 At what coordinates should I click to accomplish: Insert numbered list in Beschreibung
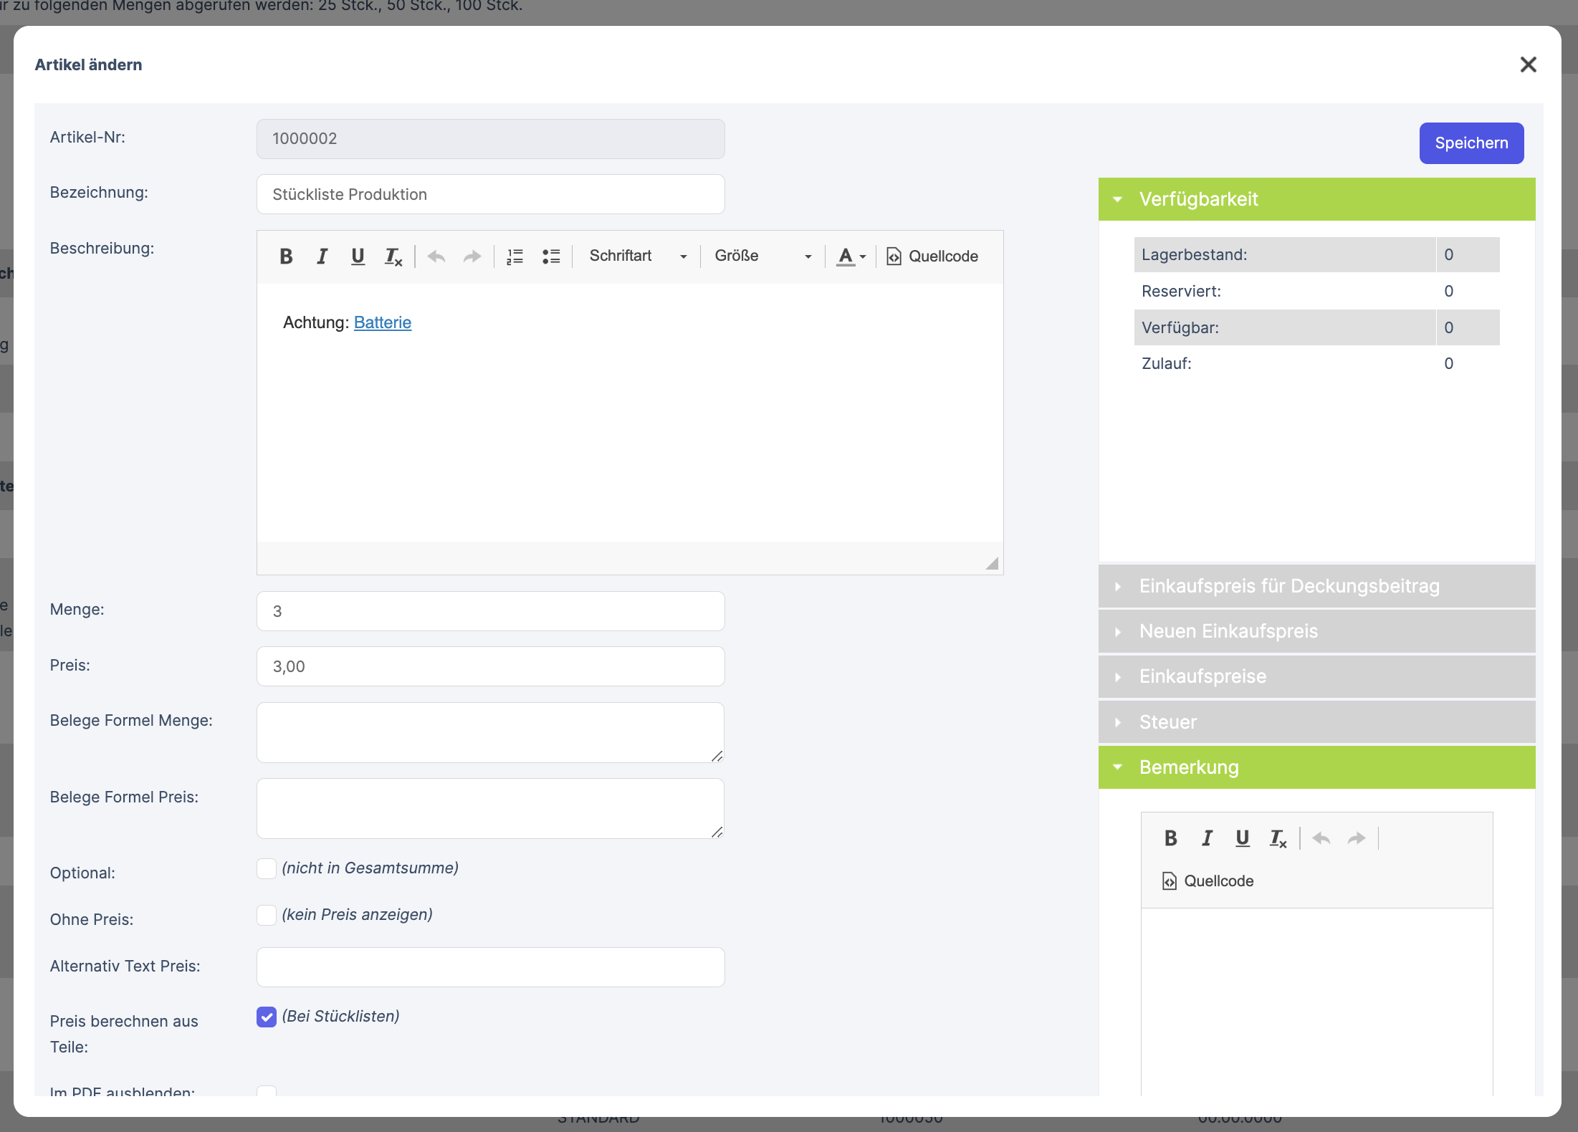[x=515, y=256]
